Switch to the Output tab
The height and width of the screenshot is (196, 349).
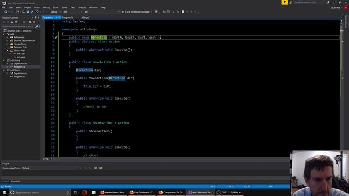pyautogui.click(x=5, y=181)
